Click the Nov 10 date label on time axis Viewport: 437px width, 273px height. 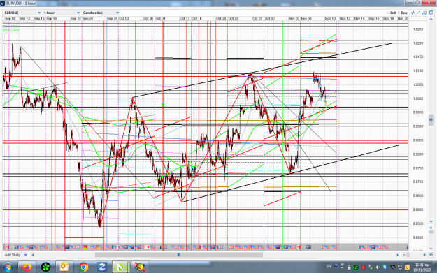pos(330,18)
